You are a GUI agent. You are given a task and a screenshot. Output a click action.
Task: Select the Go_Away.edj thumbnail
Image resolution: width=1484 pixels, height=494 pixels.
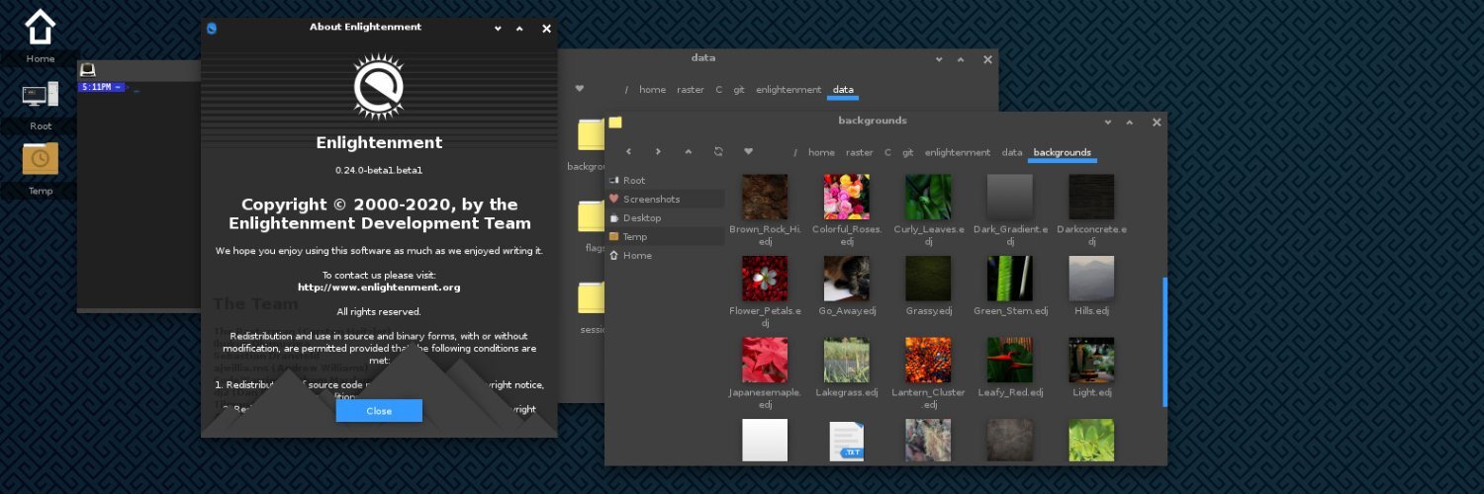click(847, 279)
